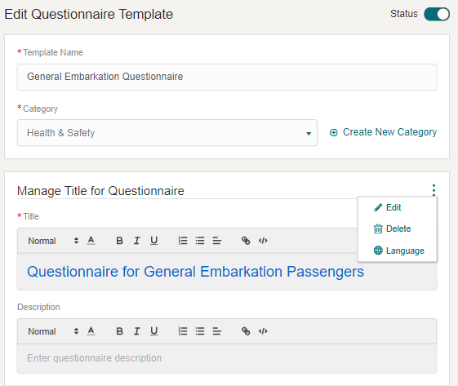Toggle bold in the Title toolbar

point(119,241)
